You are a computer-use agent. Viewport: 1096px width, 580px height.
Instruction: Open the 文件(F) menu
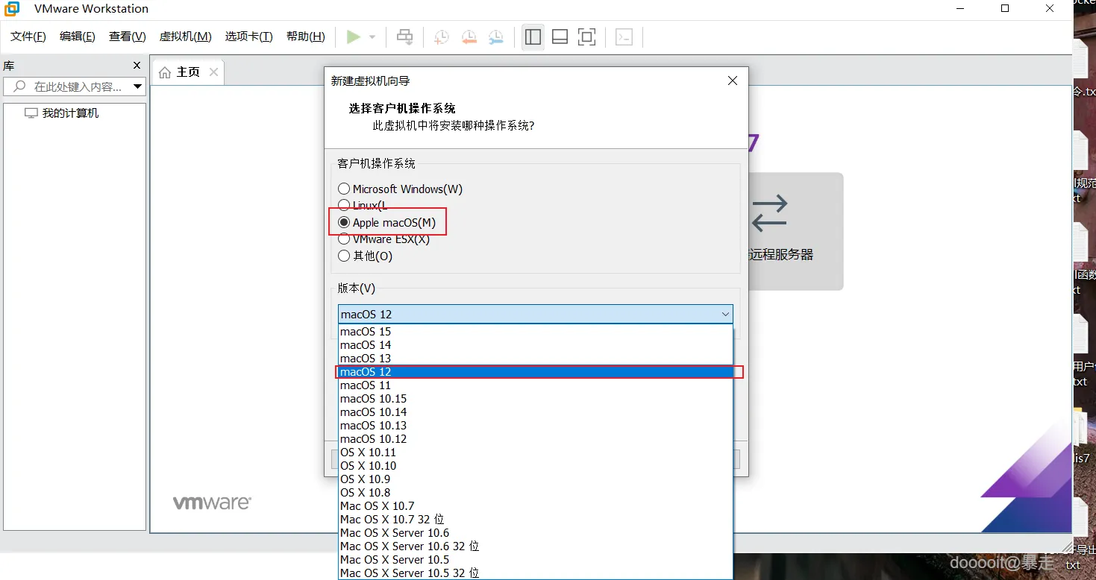pyautogui.click(x=28, y=37)
